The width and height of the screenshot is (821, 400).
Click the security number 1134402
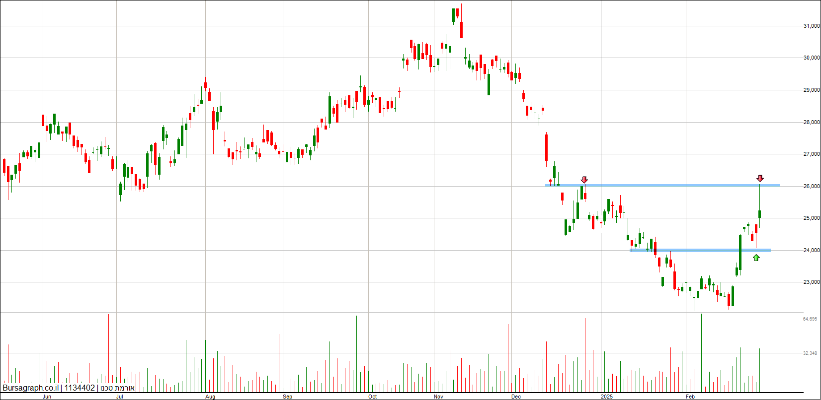point(80,388)
